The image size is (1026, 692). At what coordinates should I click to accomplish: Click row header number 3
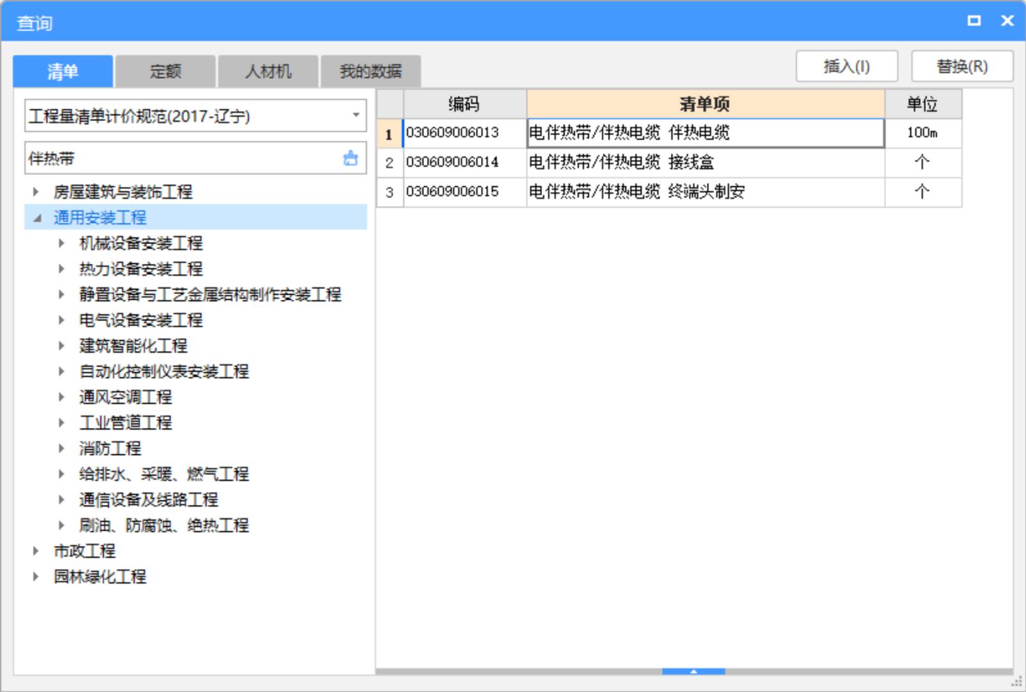click(389, 192)
